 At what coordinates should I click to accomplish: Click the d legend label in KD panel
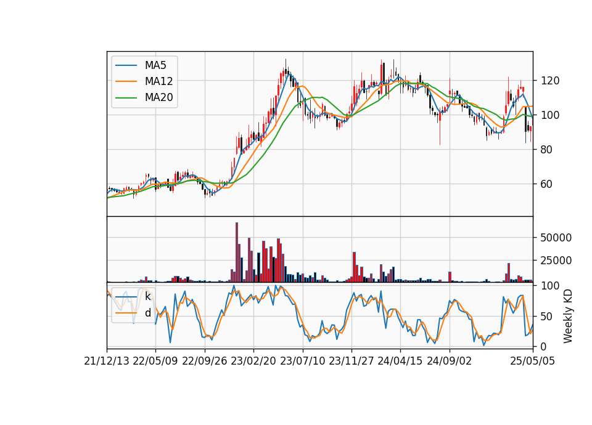point(147,313)
